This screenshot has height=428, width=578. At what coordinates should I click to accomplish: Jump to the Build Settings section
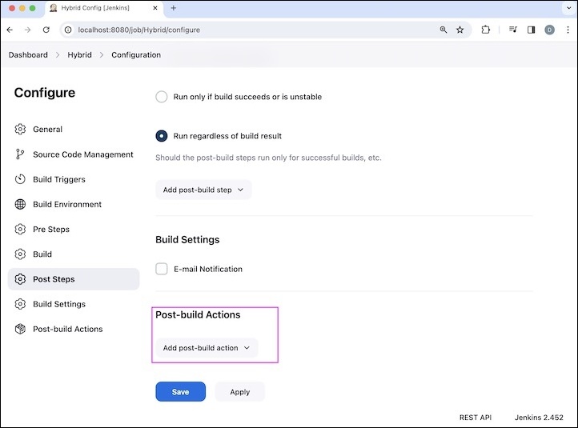tap(58, 304)
